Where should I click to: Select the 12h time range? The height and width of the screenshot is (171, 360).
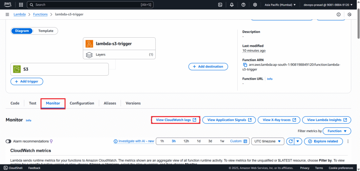coord(186,141)
